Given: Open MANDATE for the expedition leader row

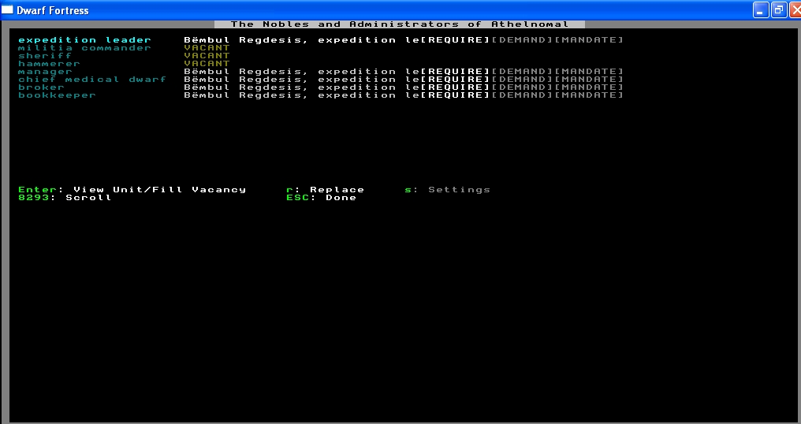Looking at the screenshot, I should coord(589,40).
